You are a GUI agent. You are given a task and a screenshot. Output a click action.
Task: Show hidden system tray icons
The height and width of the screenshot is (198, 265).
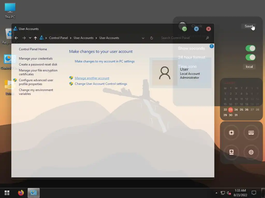click(216, 193)
